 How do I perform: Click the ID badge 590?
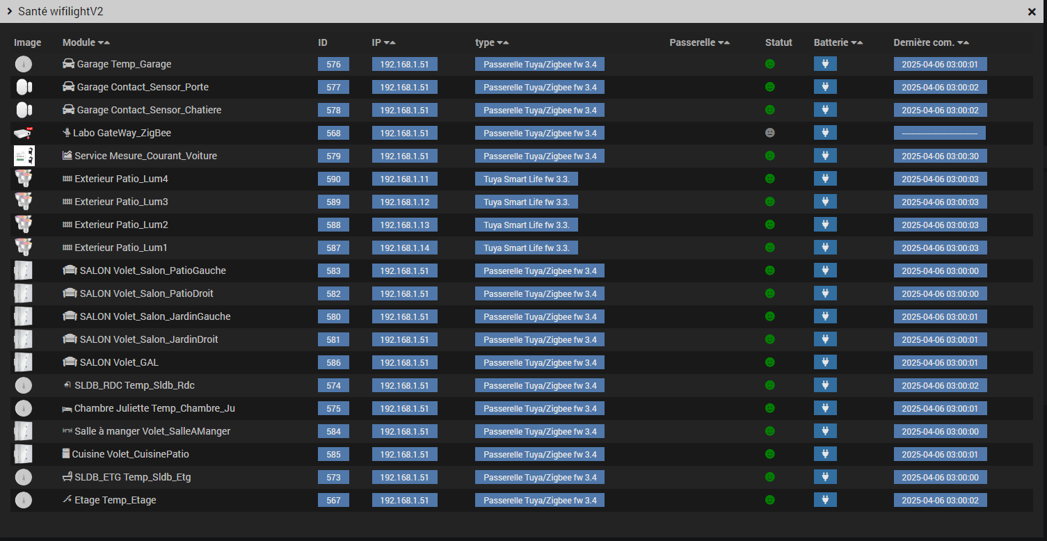[333, 179]
